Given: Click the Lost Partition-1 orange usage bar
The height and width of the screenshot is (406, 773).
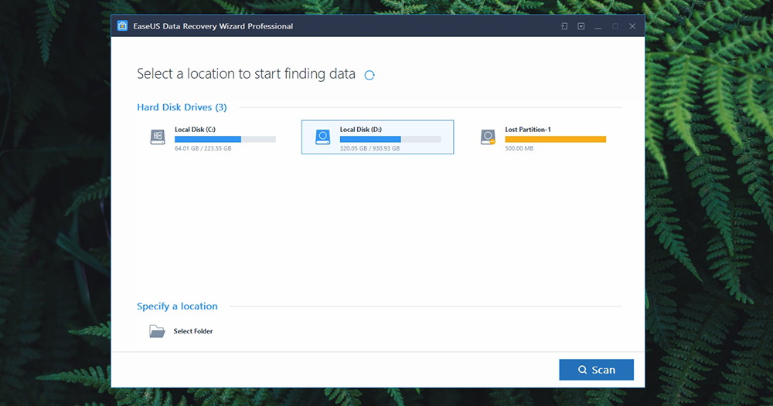Looking at the screenshot, I should pos(555,139).
